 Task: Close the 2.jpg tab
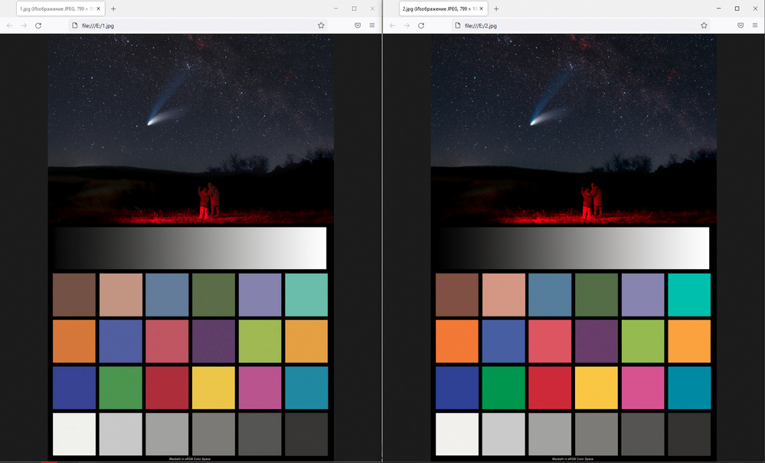(x=481, y=8)
